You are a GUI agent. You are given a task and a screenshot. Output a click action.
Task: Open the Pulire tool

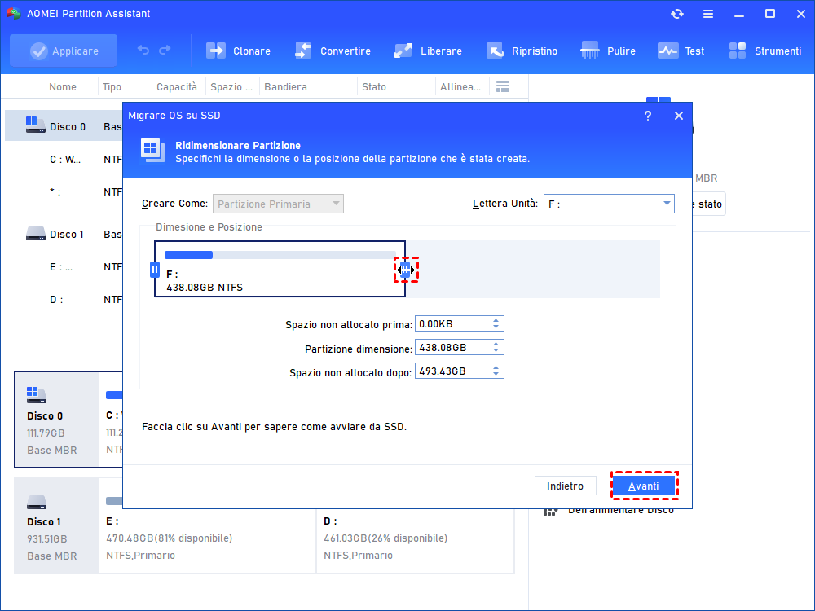[608, 51]
